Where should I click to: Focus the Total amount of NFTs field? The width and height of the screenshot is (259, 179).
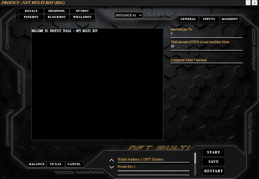(x=207, y=46)
